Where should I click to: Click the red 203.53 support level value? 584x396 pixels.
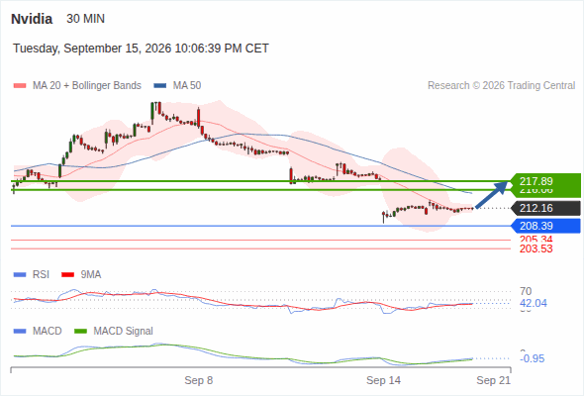coord(535,248)
